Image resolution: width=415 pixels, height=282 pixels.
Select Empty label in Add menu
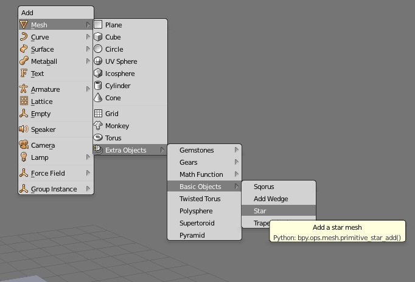click(x=41, y=114)
